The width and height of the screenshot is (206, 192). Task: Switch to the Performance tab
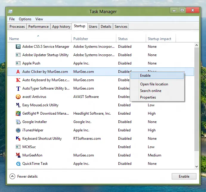[x=38, y=27]
